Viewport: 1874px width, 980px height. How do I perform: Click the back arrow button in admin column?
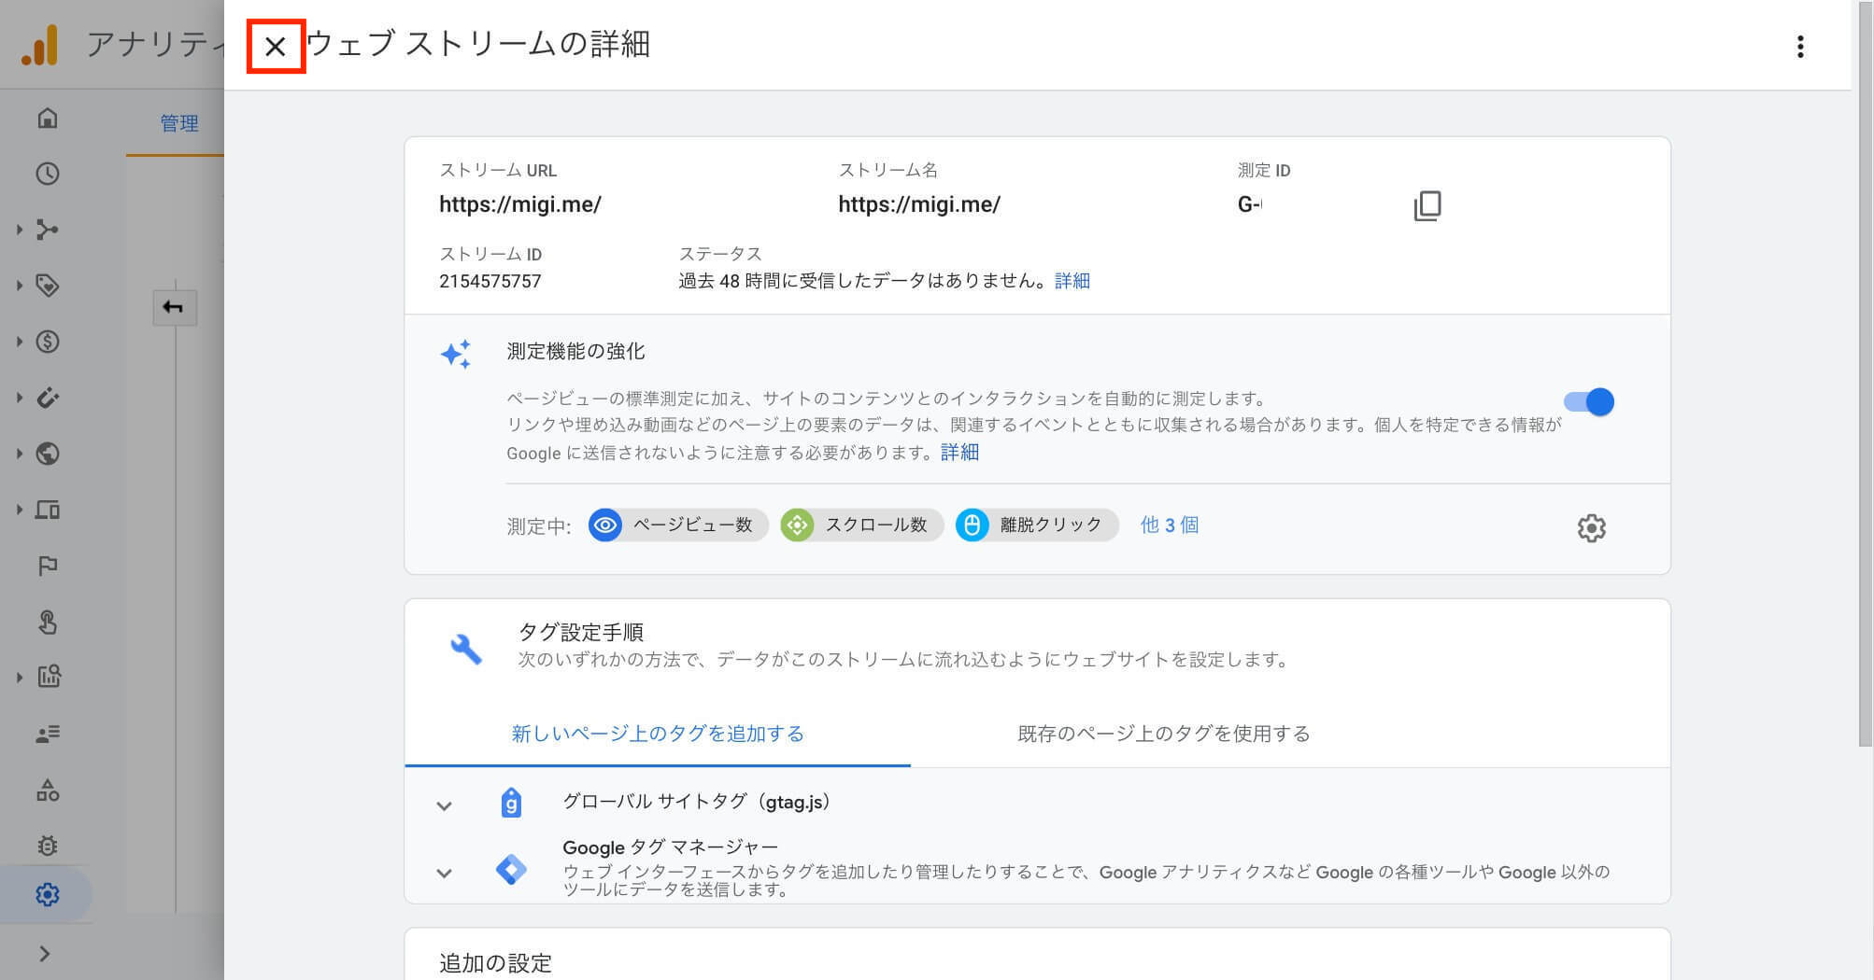click(x=175, y=307)
